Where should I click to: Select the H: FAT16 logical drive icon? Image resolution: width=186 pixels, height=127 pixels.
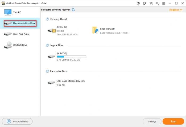51,56
